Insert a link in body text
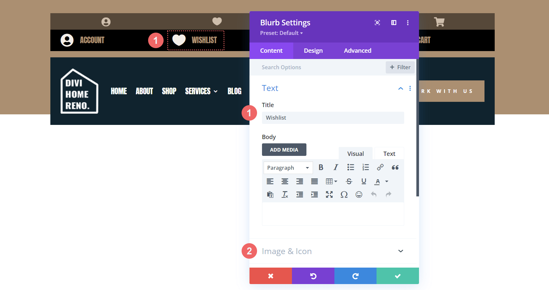The width and height of the screenshot is (549, 290). (380, 167)
